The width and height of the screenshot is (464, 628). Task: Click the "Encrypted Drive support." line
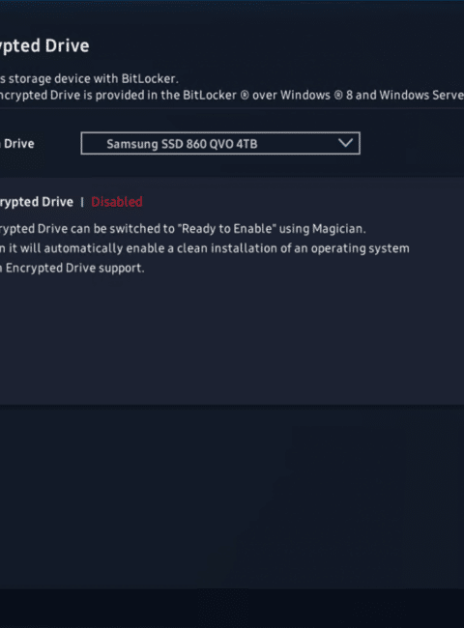[x=72, y=268]
